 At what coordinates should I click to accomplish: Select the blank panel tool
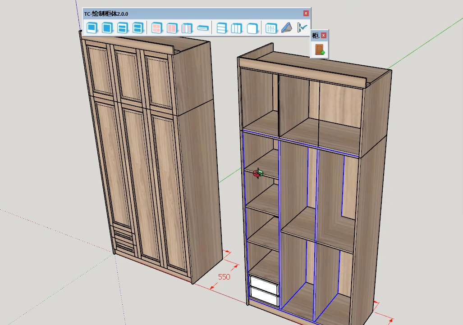(x=252, y=27)
